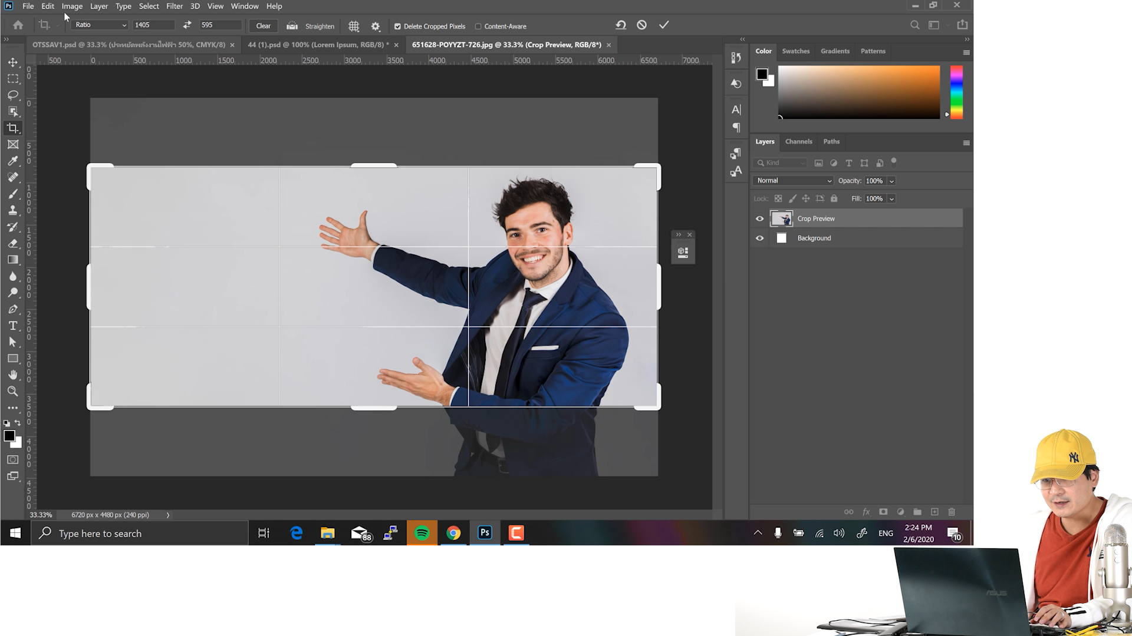Image resolution: width=1132 pixels, height=636 pixels.
Task: Open the Ratio preset dropdown
Action: (x=100, y=25)
